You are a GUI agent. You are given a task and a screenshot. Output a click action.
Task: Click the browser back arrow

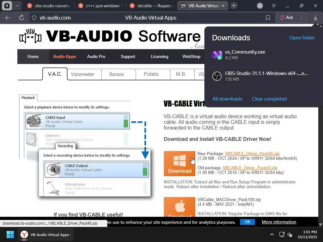pyautogui.click(x=8, y=18)
